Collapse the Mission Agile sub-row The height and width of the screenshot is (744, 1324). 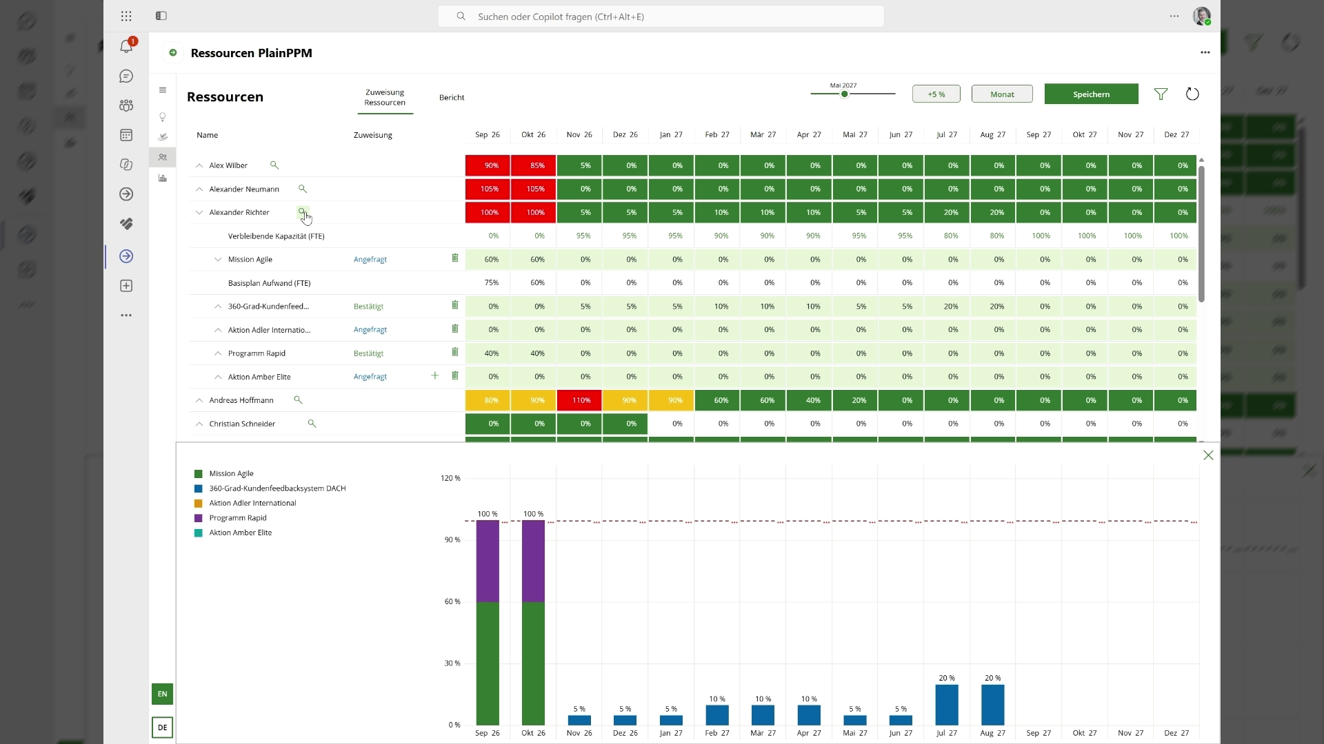tap(218, 259)
